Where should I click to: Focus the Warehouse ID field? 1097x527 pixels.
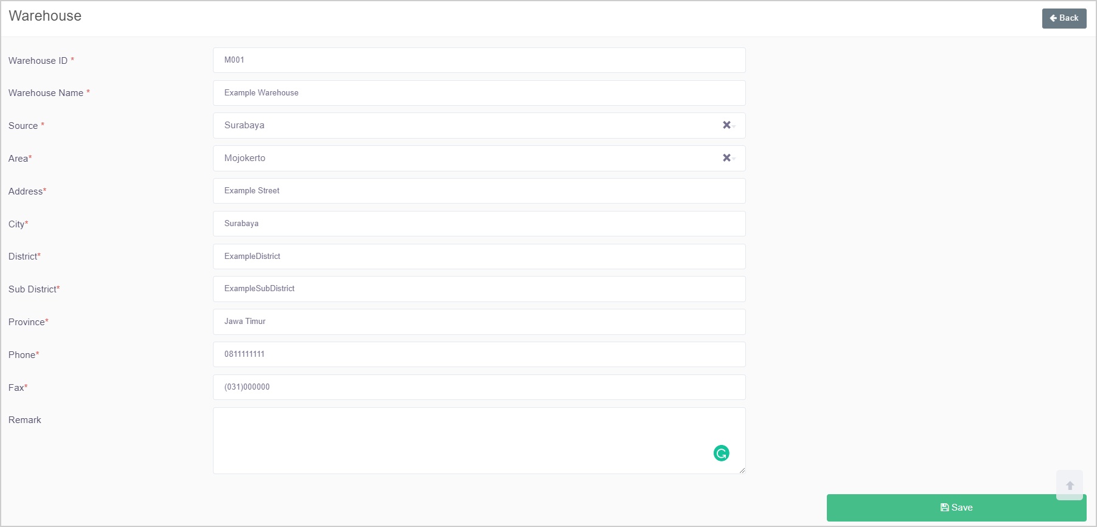pyautogui.click(x=479, y=60)
